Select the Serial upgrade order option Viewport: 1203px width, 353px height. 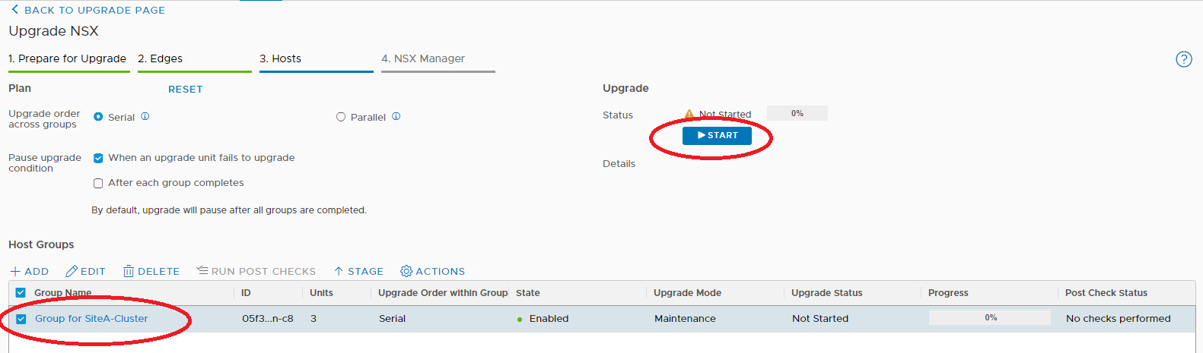point(98,117)
